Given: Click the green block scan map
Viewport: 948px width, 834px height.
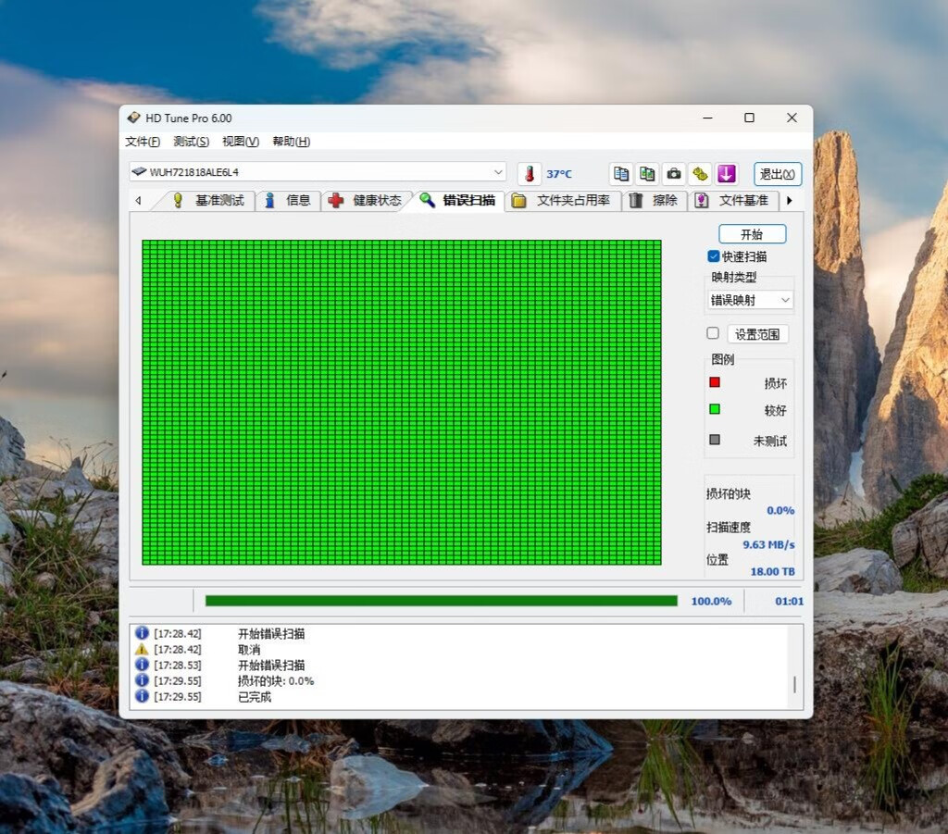Looking at the screenshot, I should coord(402,403).
